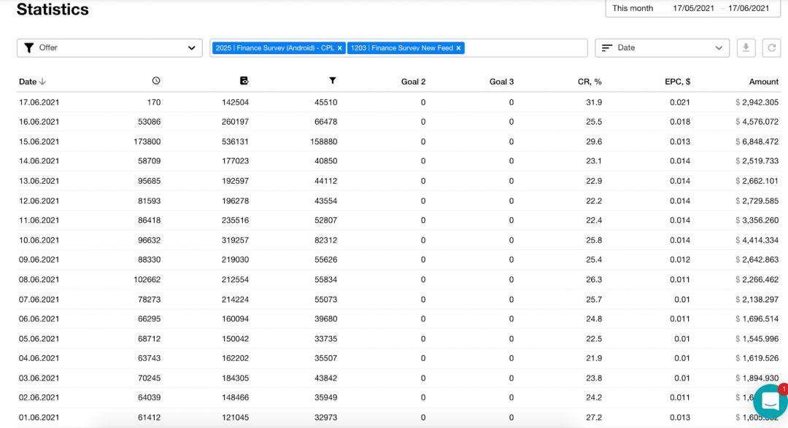Screen dimensions: 788x428
Task: Remove the Finance Survey (Android) CPL filter tag
Action: (x=339, y=47)
